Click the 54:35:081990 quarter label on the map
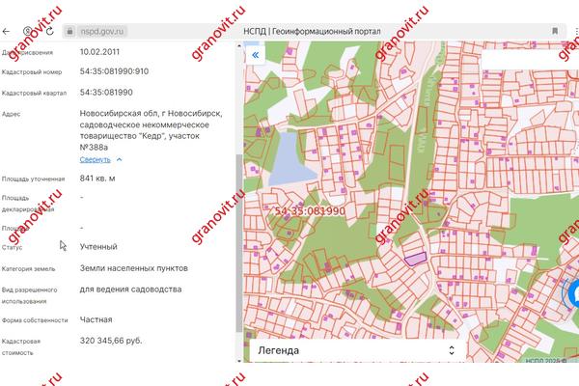Viewport: 579px width, 386px height. pos(311,210)
